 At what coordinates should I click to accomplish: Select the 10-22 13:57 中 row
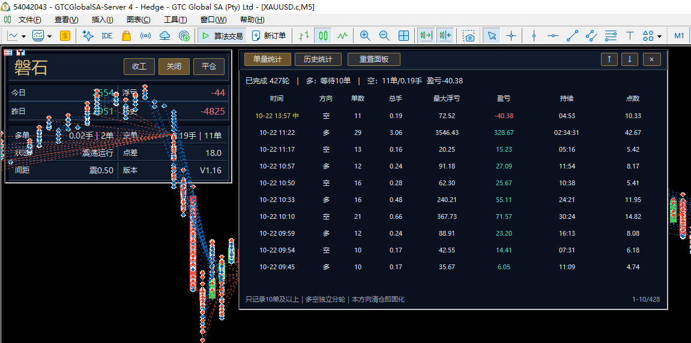click(x=452, y=116)
